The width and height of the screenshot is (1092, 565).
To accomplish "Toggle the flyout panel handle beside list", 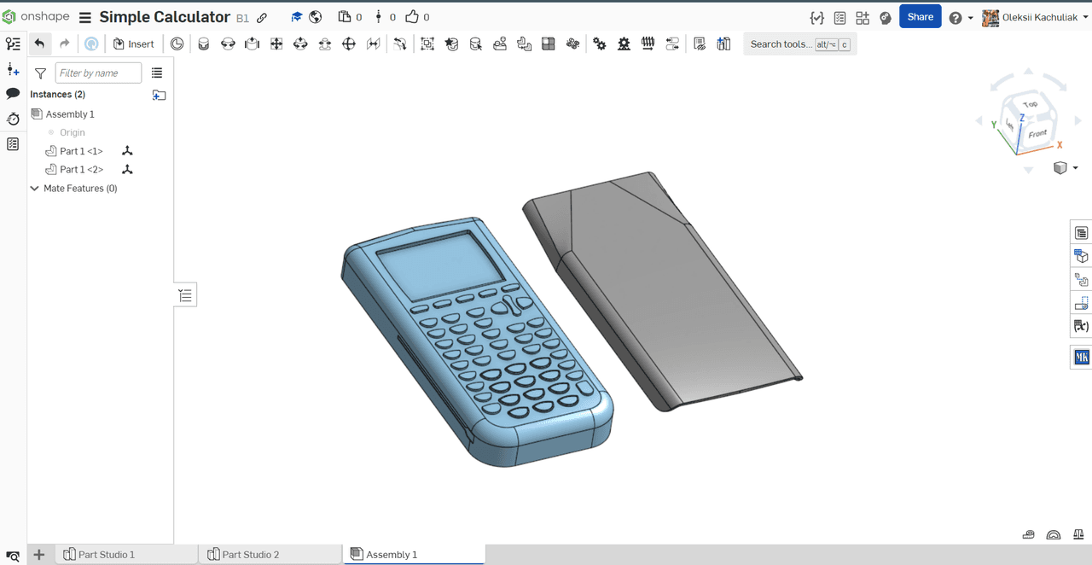I will (185, 295).
